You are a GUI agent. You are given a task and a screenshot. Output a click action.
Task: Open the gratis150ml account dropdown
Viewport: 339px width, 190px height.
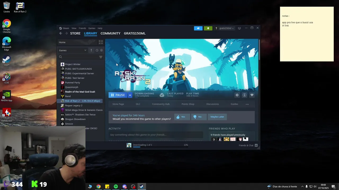point(227,28)
